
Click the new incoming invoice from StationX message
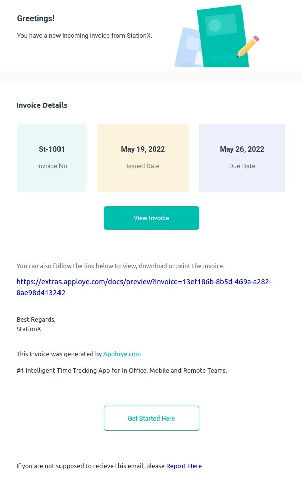click(x=85, y=36)
